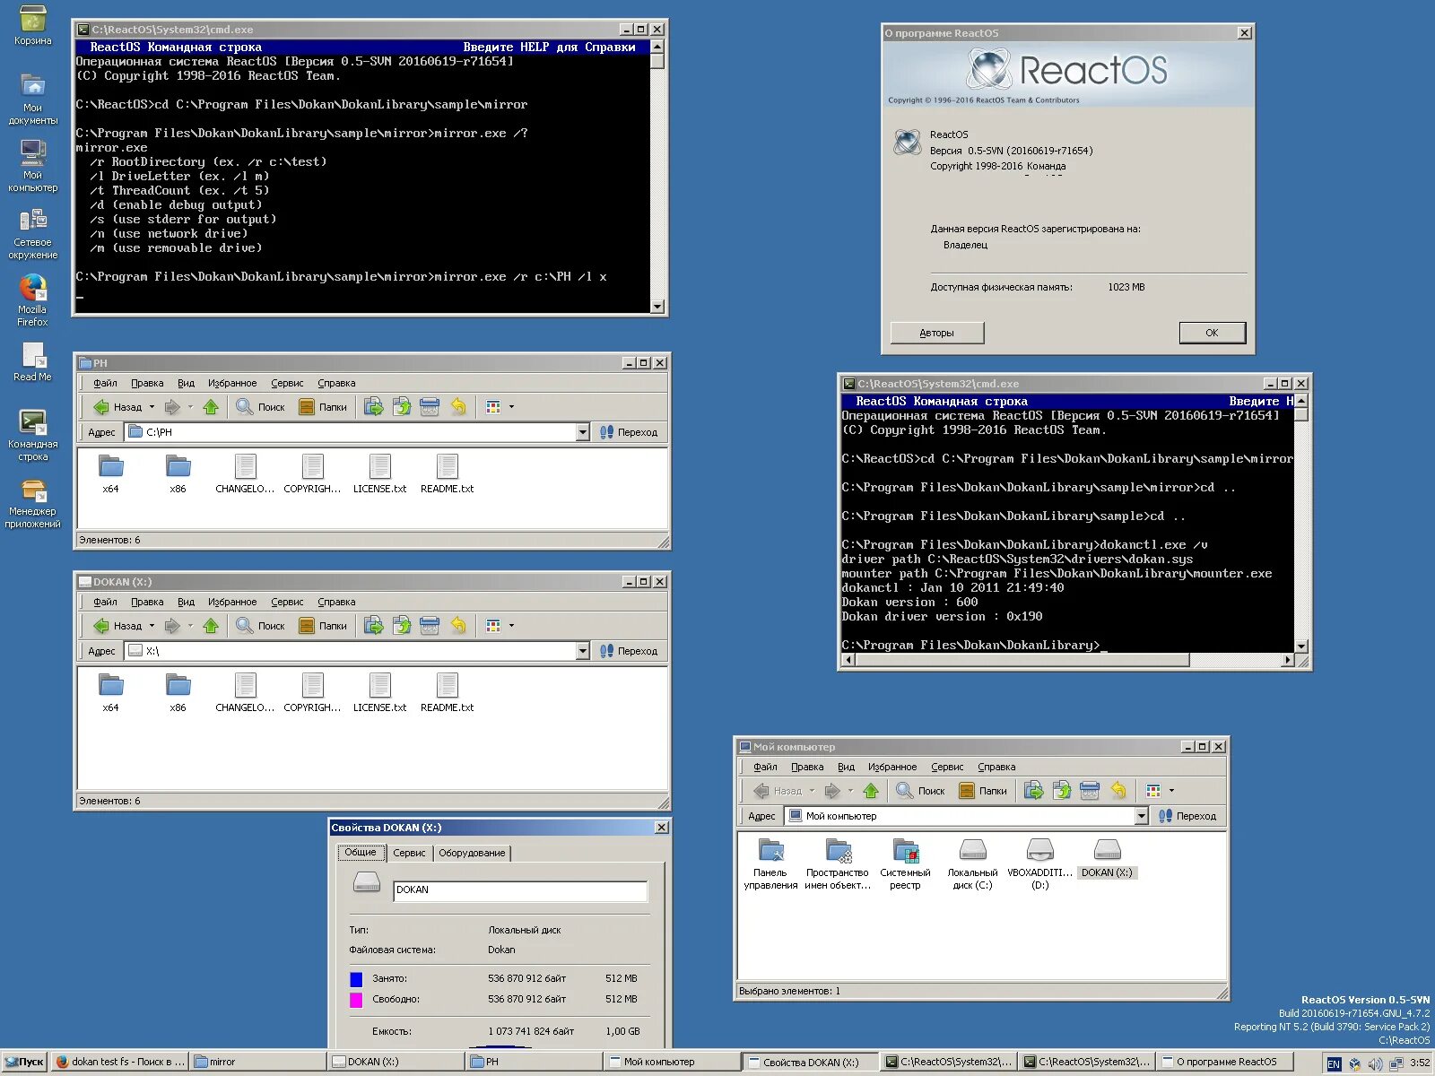
Task: Launch Командная строка desktop shortcut
Action: (x=32, y=435)
